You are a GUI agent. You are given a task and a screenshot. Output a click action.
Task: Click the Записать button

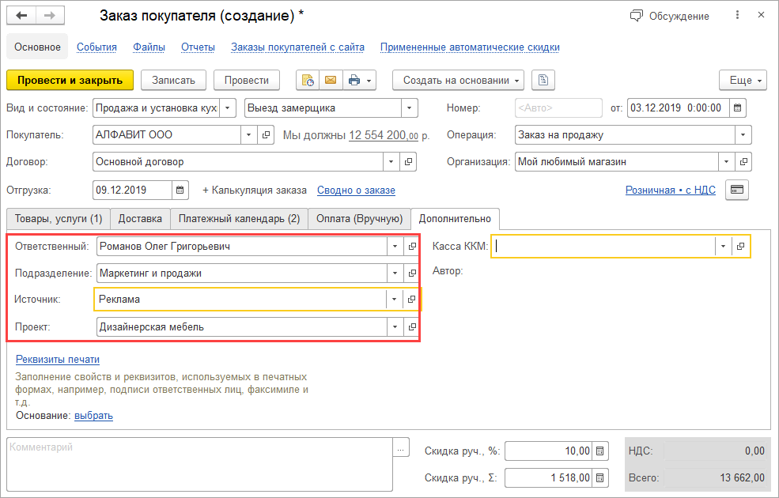click(x=173, y=80)
